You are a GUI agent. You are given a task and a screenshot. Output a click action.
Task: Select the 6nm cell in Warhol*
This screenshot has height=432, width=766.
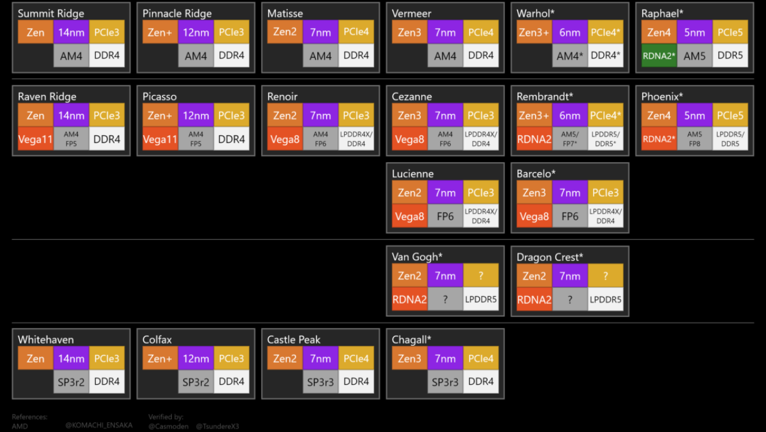(x=570, y=32)
